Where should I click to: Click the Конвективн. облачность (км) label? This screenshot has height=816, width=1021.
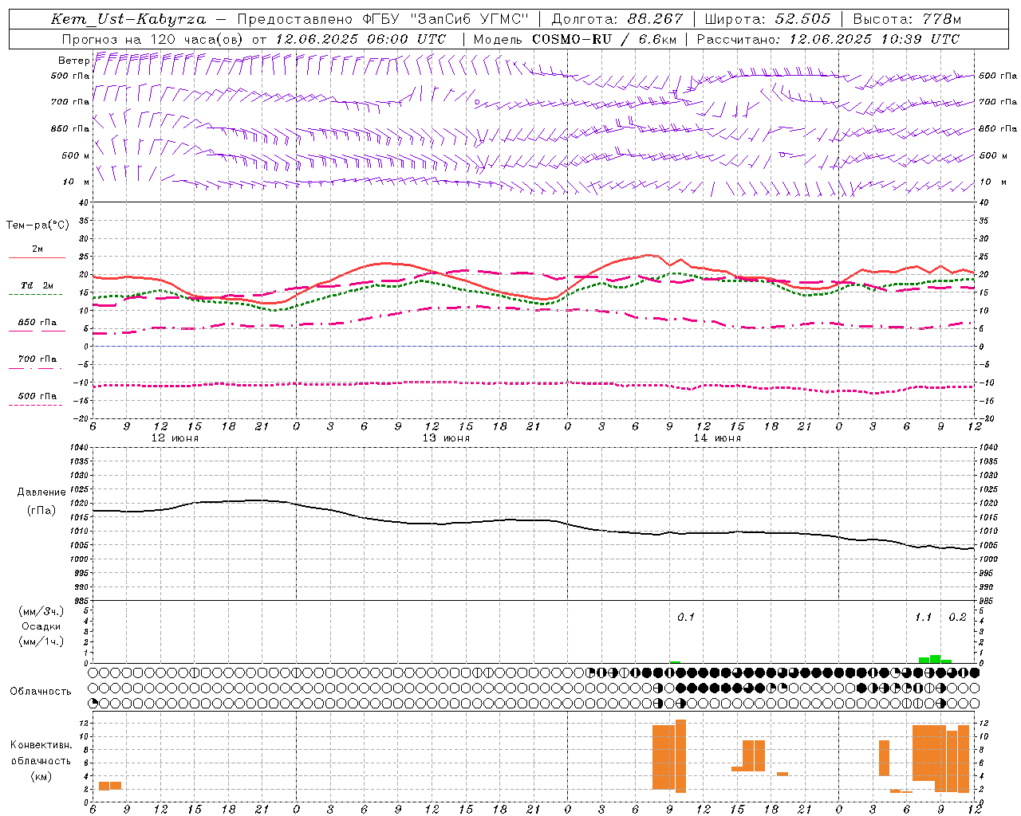41,760
